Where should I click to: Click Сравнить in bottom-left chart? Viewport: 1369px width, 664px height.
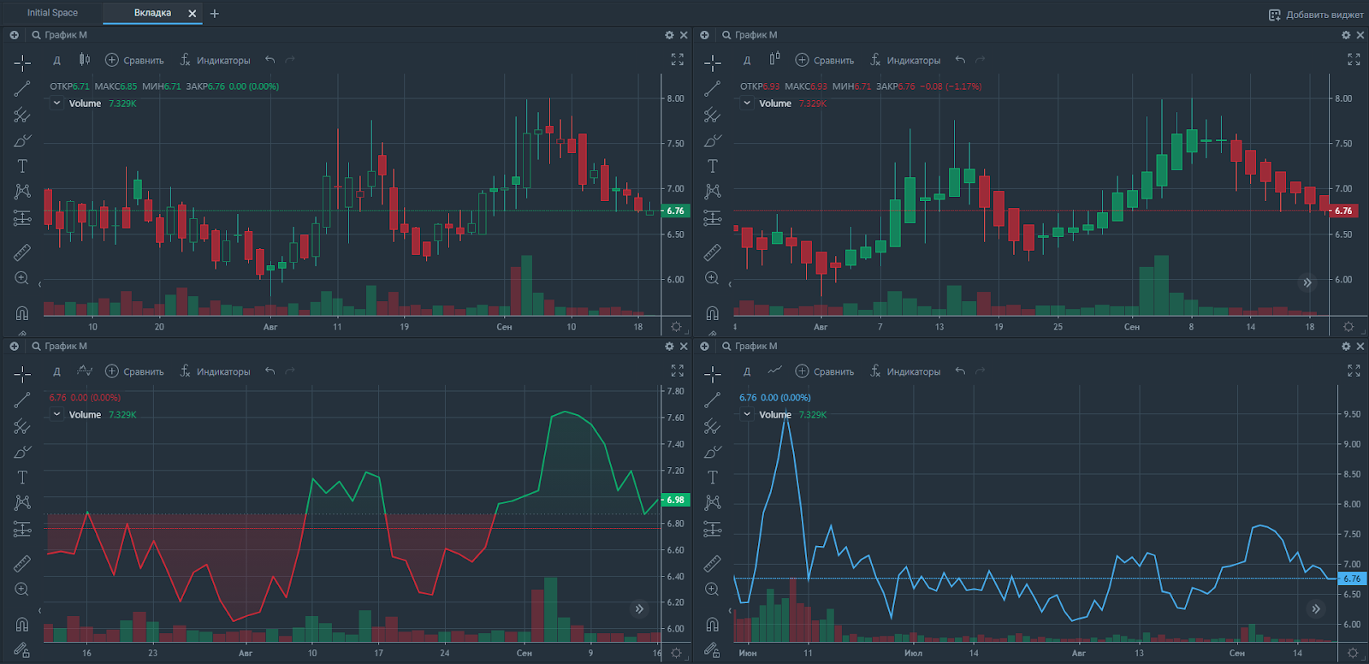[x=134, y=371]
